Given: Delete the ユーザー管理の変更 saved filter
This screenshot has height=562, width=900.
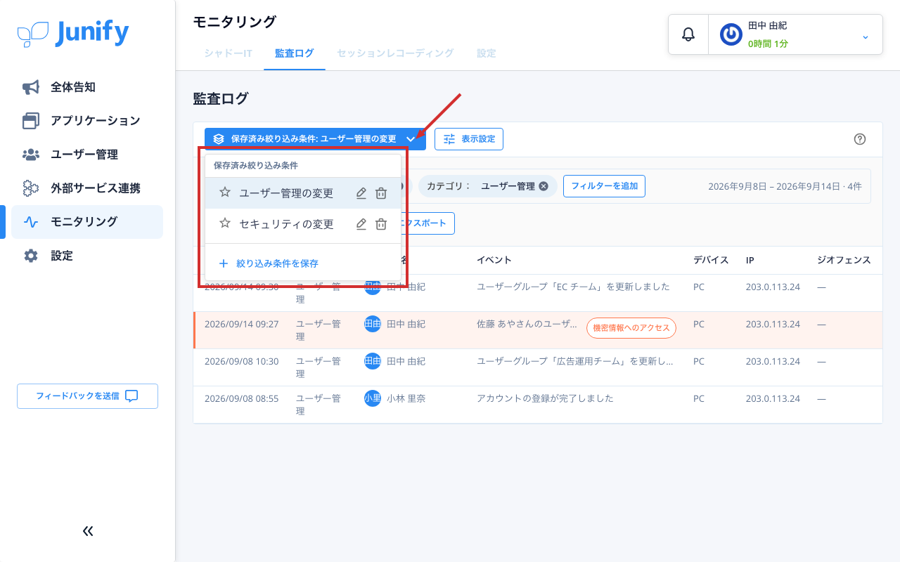Looking at the screenshot, I should coord(381,193).
